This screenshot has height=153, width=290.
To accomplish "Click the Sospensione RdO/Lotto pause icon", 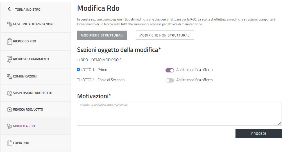I will pyautogui.click(x=10, y=93).
